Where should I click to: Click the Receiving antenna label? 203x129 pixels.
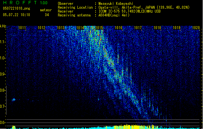point(74,15)
